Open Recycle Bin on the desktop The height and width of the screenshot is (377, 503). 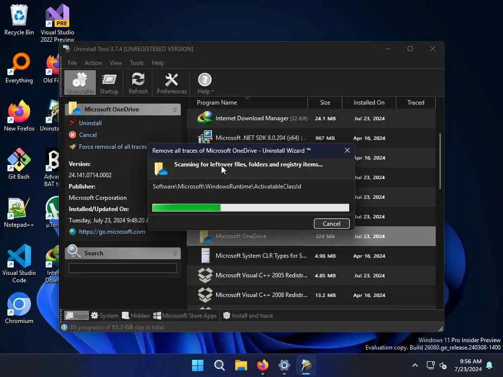click(19, 20)
